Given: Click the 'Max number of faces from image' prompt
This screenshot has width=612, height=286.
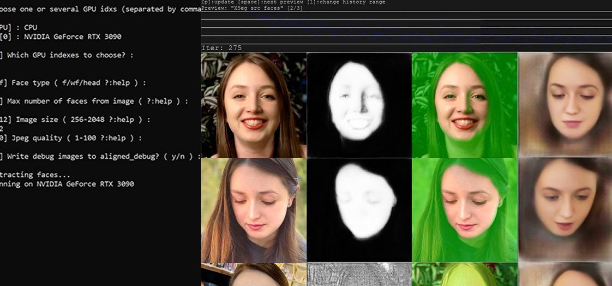Looking at the screenshot, I should pyautogui.click(x=94, y=101).
